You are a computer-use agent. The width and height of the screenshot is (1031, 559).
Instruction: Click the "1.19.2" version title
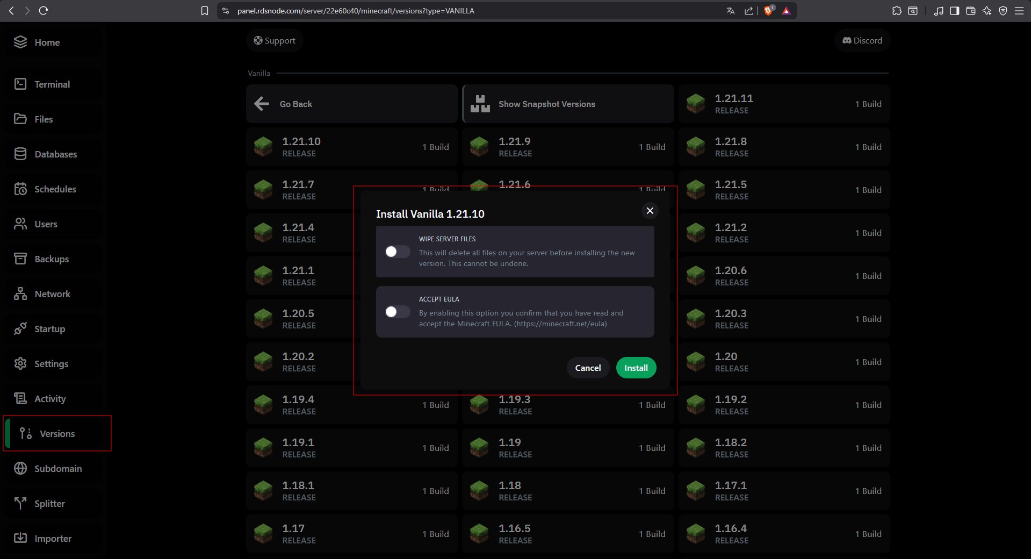click(731, 399)
